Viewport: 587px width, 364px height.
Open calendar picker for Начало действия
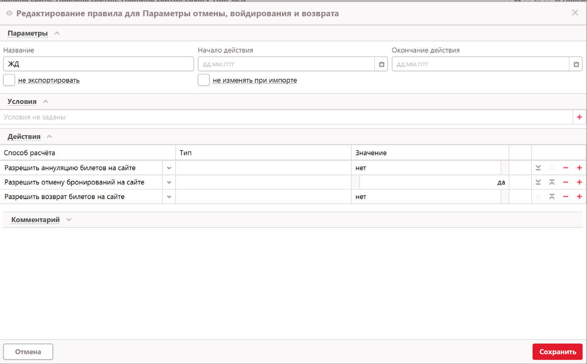[381, 64]
